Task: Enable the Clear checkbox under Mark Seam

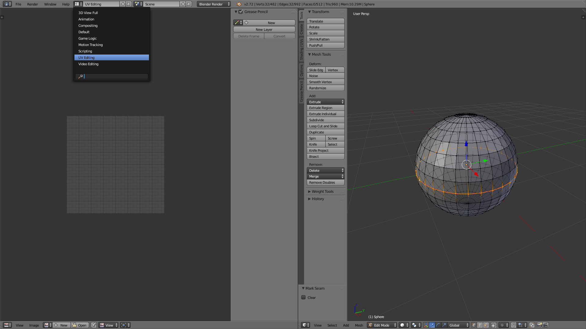Action: click(303, 297)
